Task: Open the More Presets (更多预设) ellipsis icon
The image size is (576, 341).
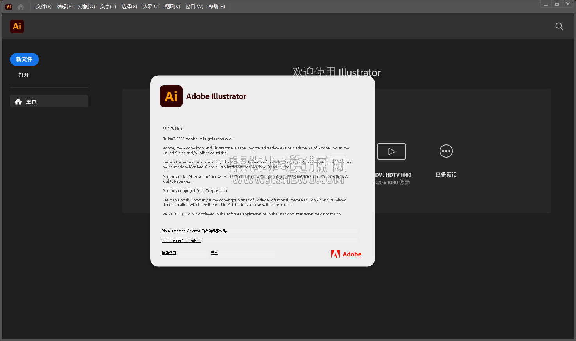Action: (x=446, y=151)
